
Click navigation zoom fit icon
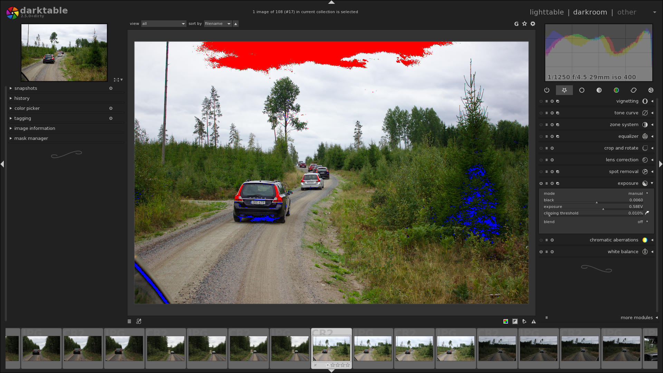[x=116, y=80]
